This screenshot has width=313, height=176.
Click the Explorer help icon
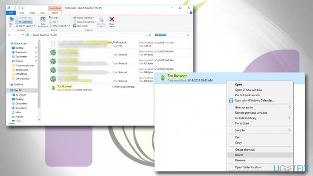[x=191, y=13]
